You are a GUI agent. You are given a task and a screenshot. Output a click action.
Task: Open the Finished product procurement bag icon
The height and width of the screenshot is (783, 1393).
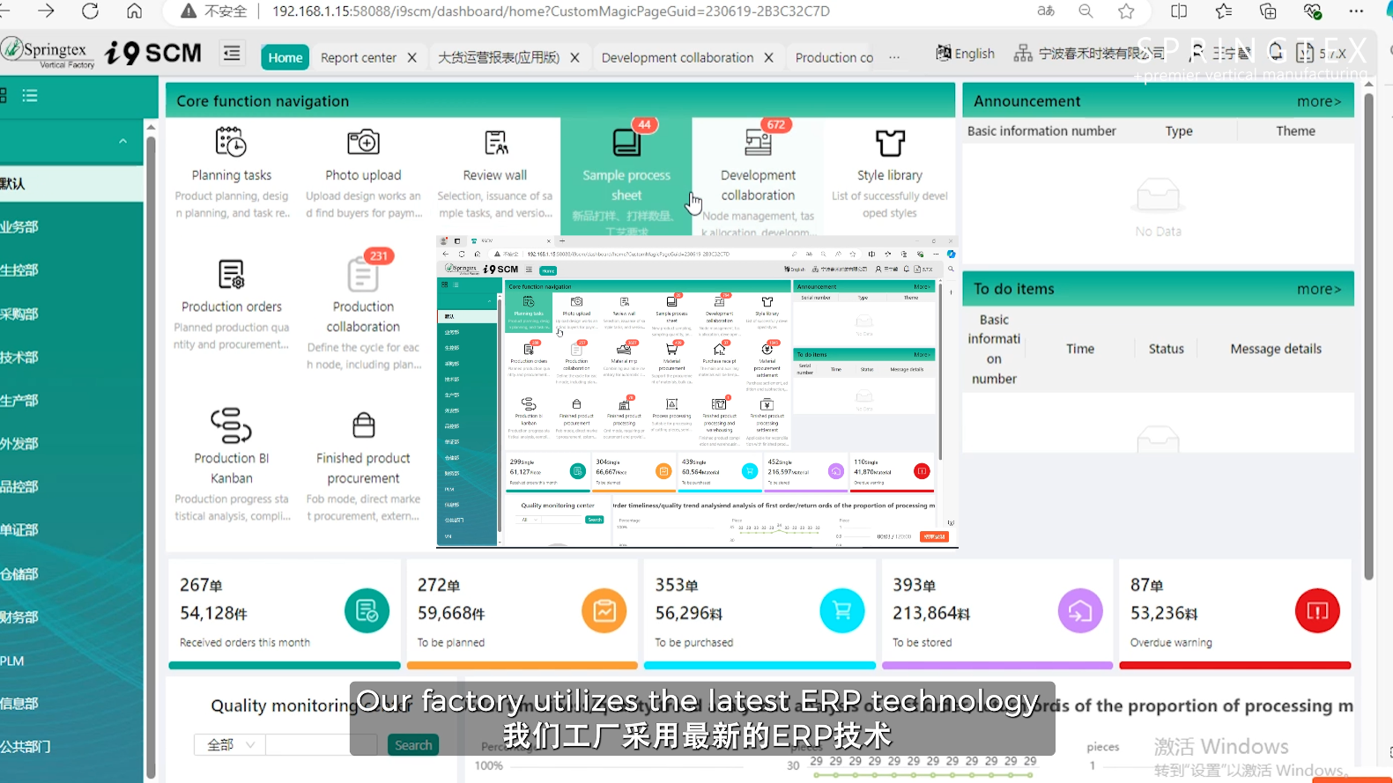pos(363,425)
